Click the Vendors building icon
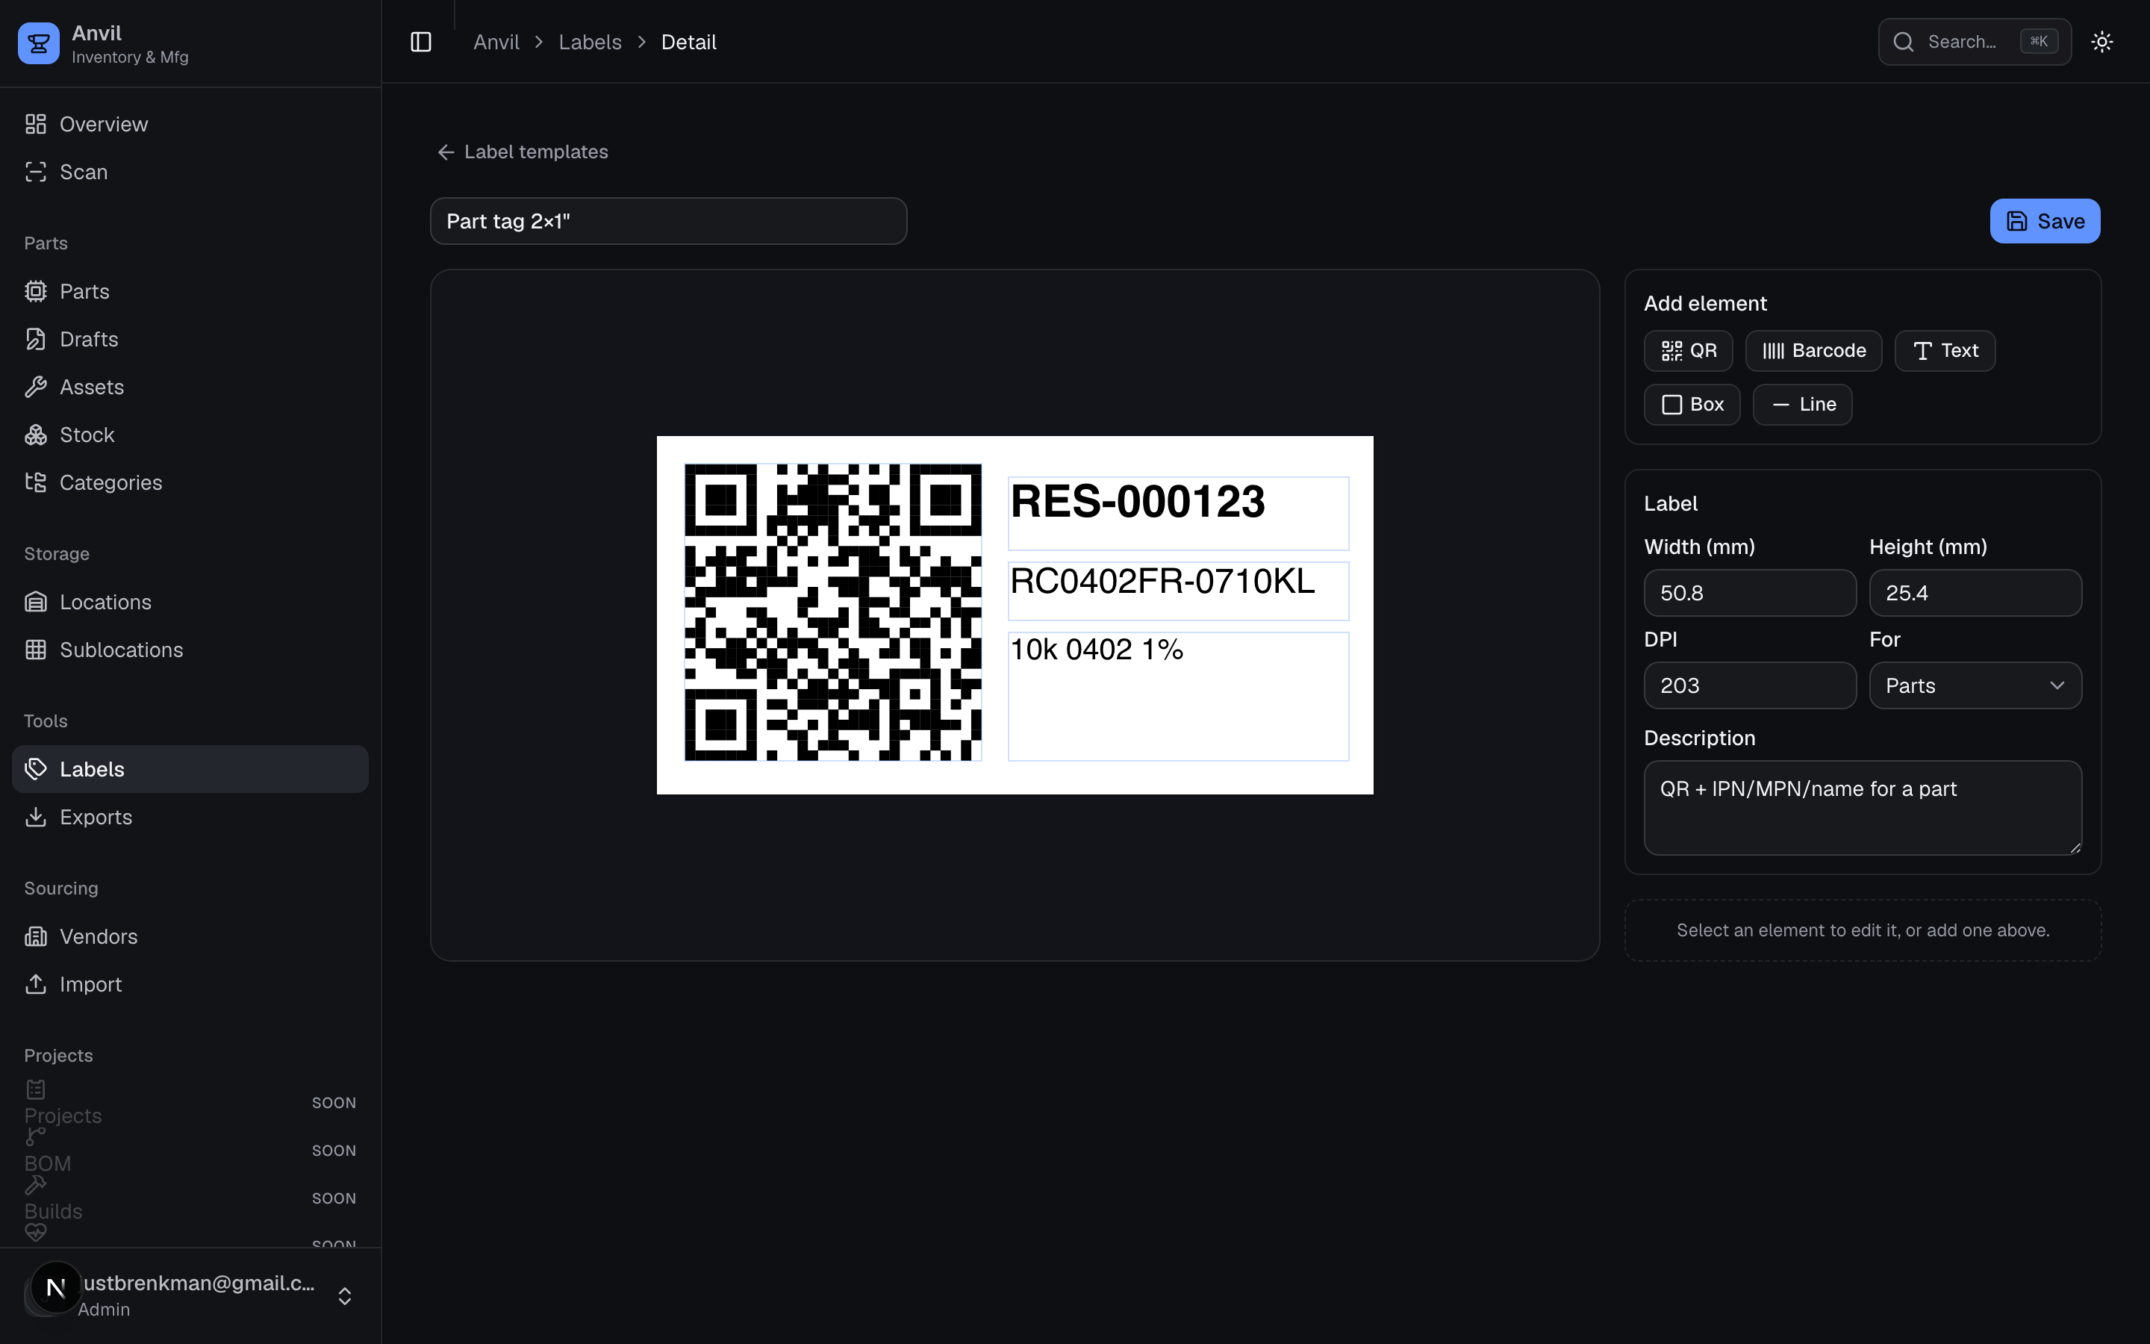The width and height of the screenshot is (2150, 1344). click(x=36, y=937)
